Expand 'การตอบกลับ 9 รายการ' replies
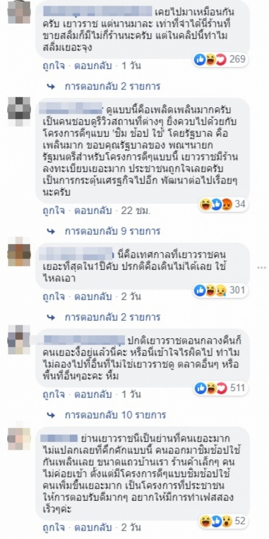269x539 pixels. pyautogui.click(x=112, y=231)
